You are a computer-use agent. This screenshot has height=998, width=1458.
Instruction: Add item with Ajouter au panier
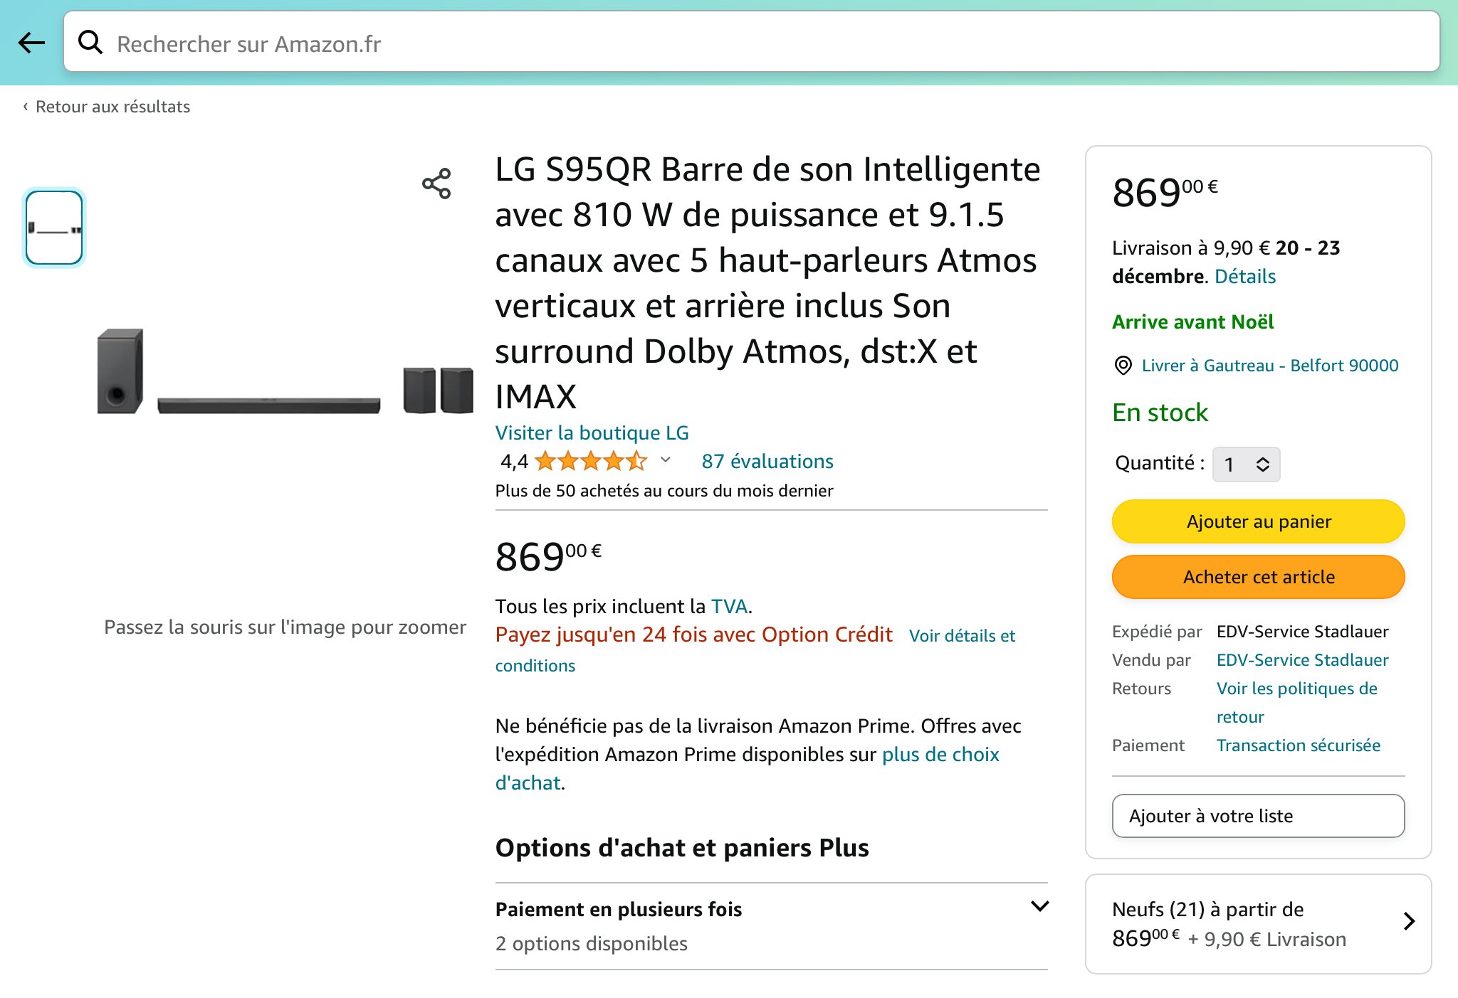click(1258, 521)
